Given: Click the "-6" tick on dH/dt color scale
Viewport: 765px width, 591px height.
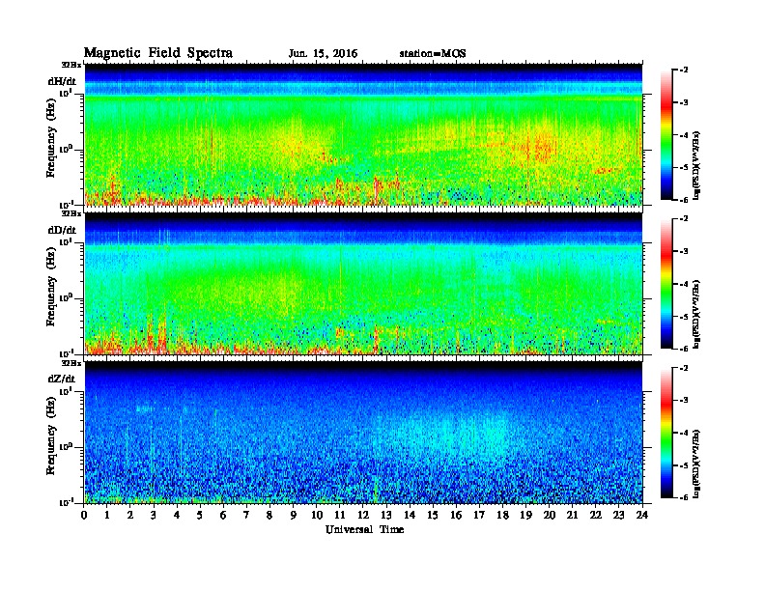Looking at the screenshot, I should pos(684,200).
